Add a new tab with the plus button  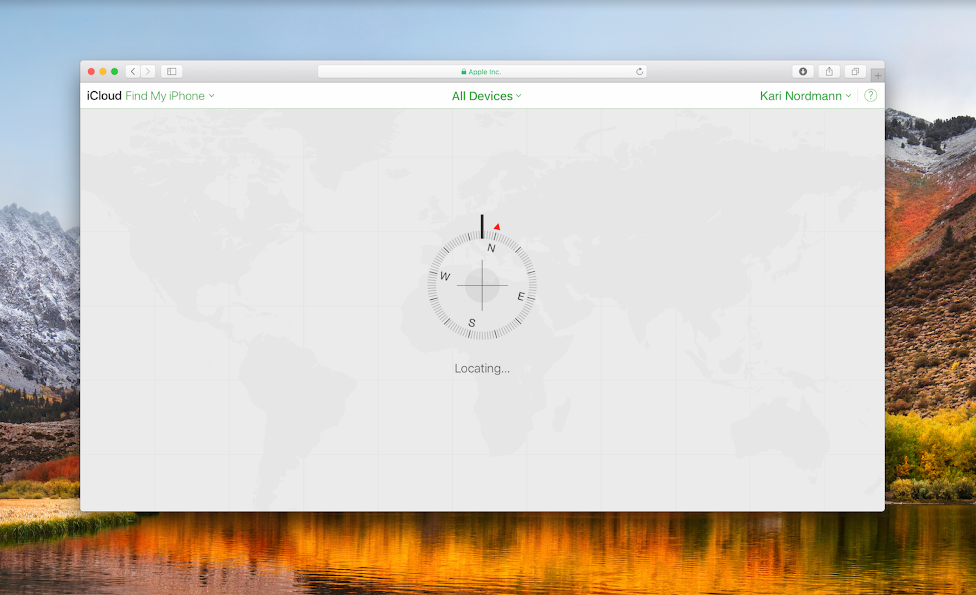click(x=878, y=76)
